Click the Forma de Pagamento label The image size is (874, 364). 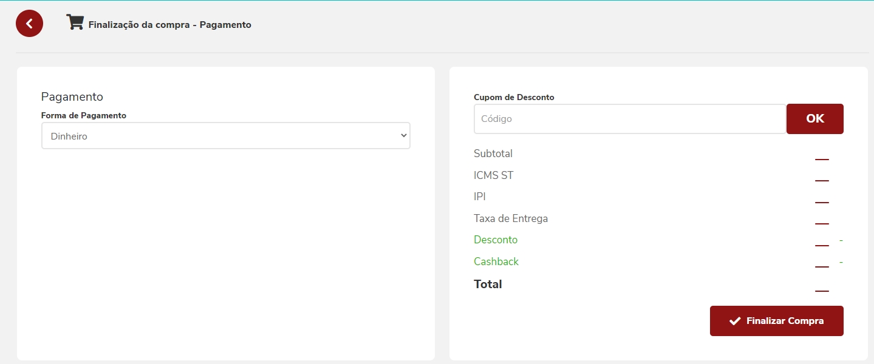pos(83,115)
